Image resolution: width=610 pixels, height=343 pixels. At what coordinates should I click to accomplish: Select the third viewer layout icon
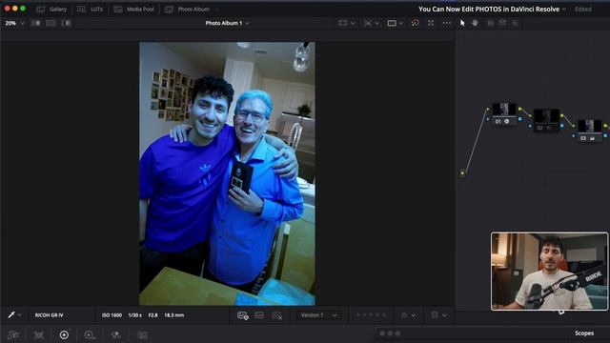66,23
